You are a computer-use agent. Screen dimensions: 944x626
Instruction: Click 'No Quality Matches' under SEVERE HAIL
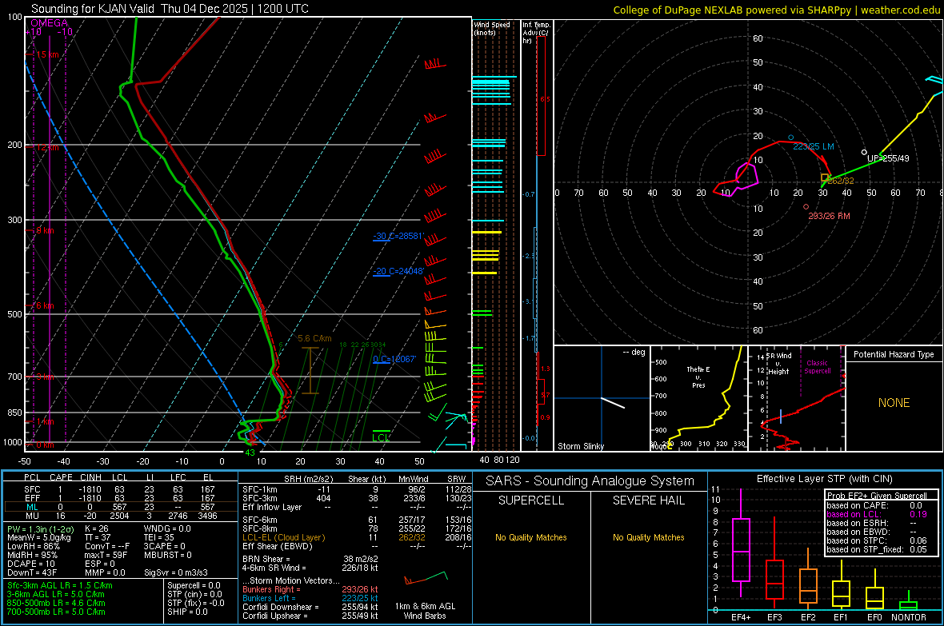[x=648, y=537]
